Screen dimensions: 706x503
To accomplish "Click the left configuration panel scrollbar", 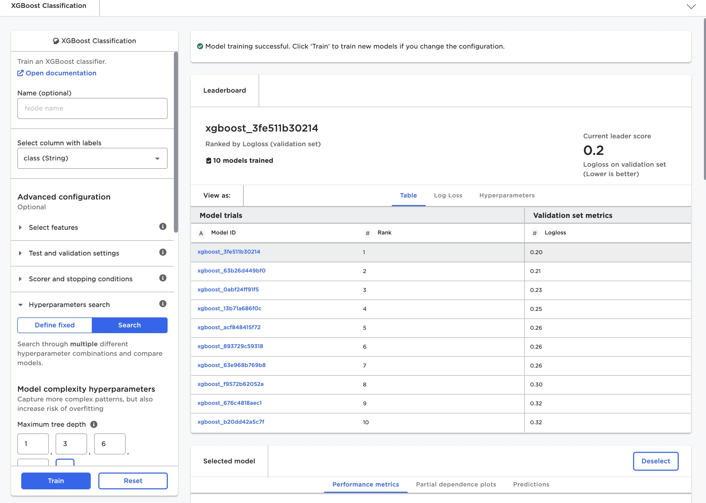I will [x=176, y=143].
